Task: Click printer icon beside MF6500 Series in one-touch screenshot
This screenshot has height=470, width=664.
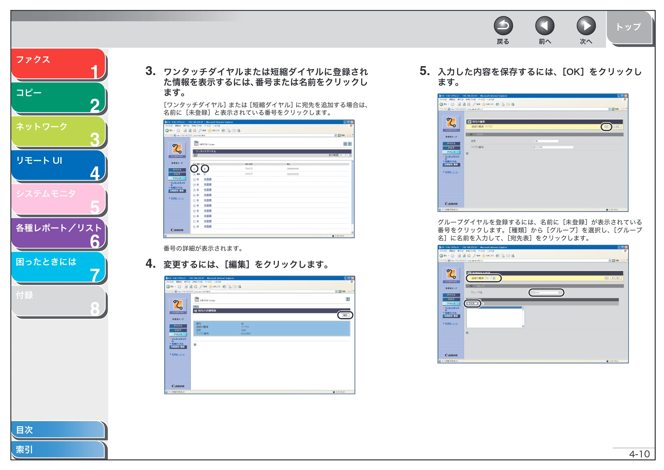Action: pos(196,143)
